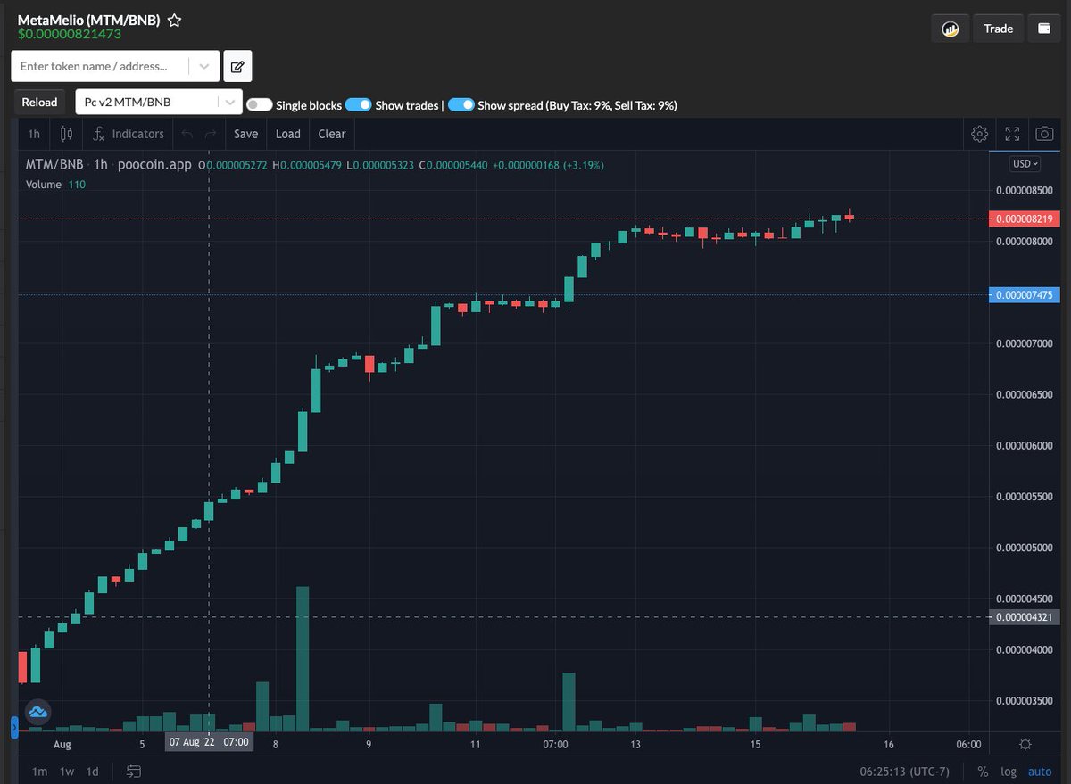
Task: Select the 1d date range
Action: click(93, 772)
